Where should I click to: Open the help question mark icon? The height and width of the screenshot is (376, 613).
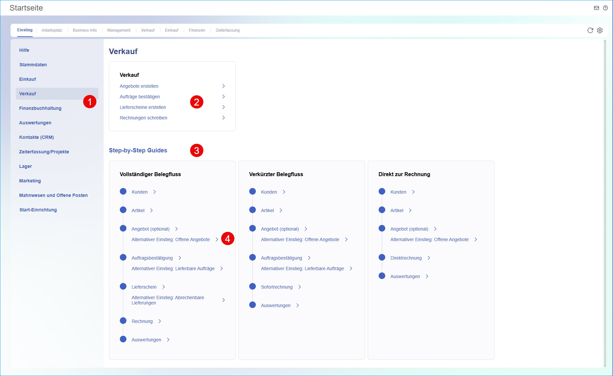(x=605, y=8)
